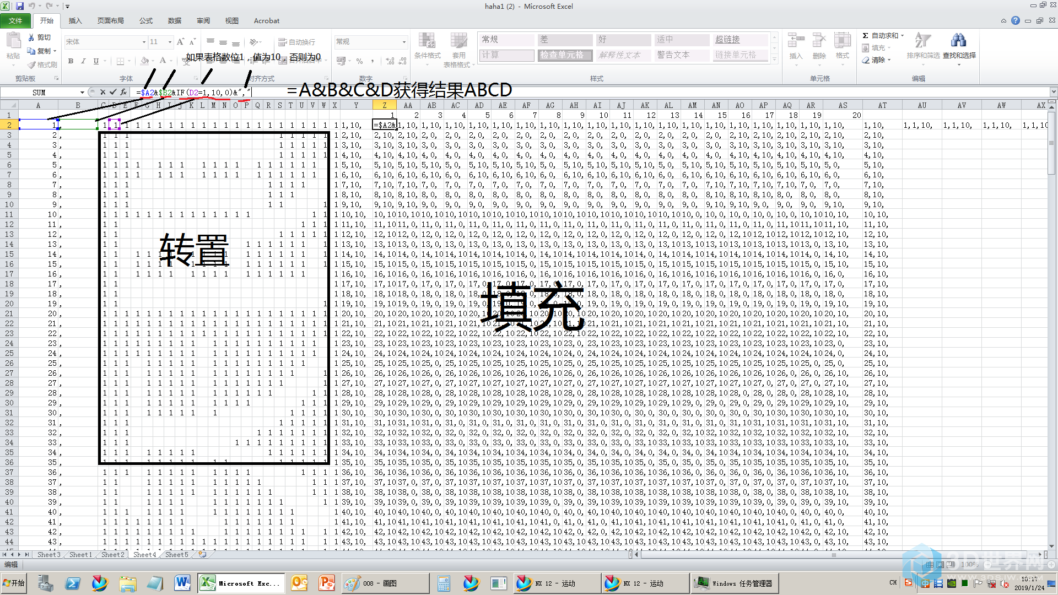Select the 好 (Good) cell style

[x=624, y=40]
